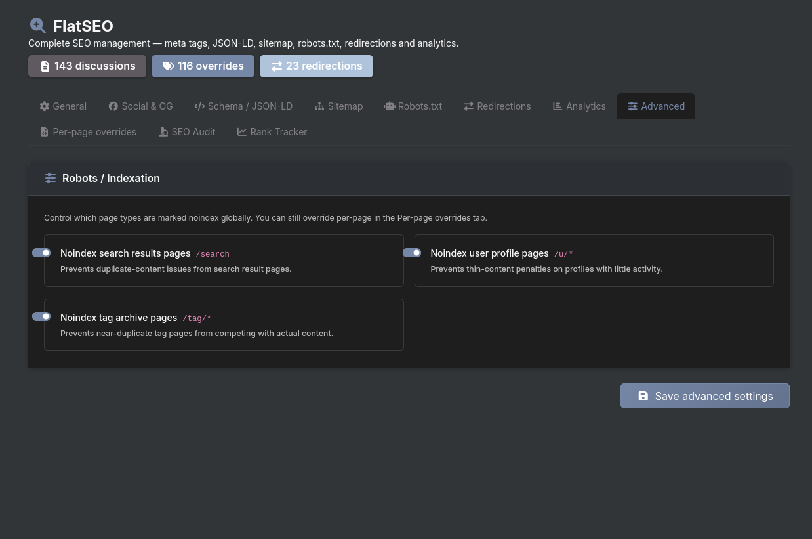Click the 23 redirections badge
This screenshot has height=539, width=812.
pyautogui.click(x=316, y=66)
